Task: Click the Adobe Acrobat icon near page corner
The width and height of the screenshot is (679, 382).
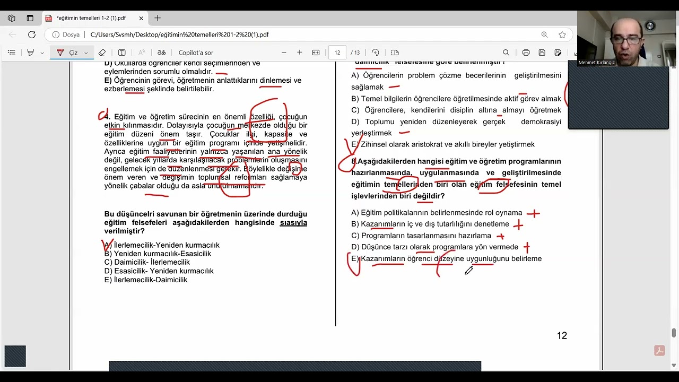Action: 660,351
